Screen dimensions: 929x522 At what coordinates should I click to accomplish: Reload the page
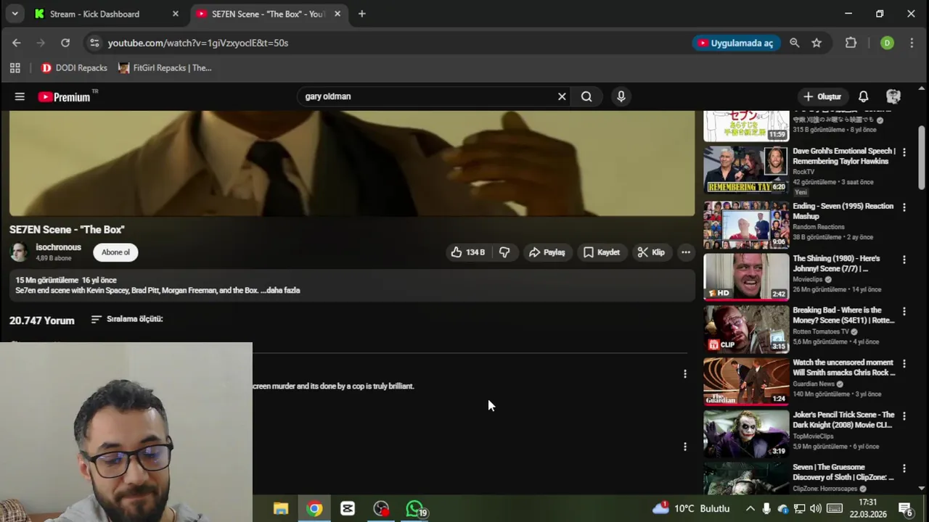click(x=65, y=43)
